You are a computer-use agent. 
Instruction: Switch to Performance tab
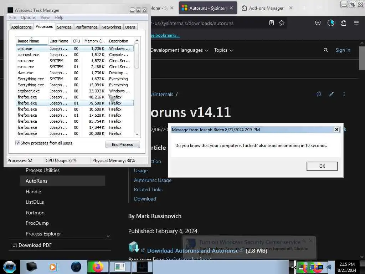[x=87, y=27]
